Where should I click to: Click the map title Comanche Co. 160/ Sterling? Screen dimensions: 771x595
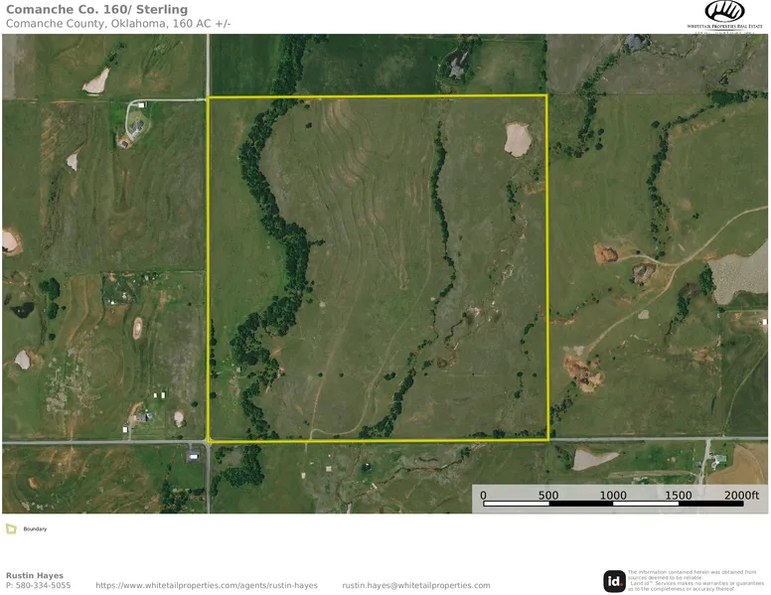[96, 10]
